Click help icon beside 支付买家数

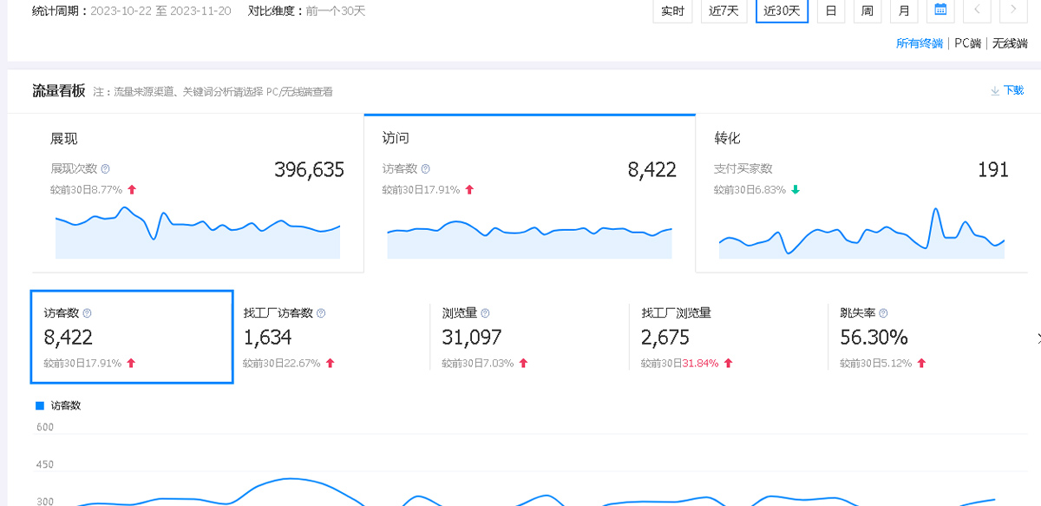tap(781, 169)
